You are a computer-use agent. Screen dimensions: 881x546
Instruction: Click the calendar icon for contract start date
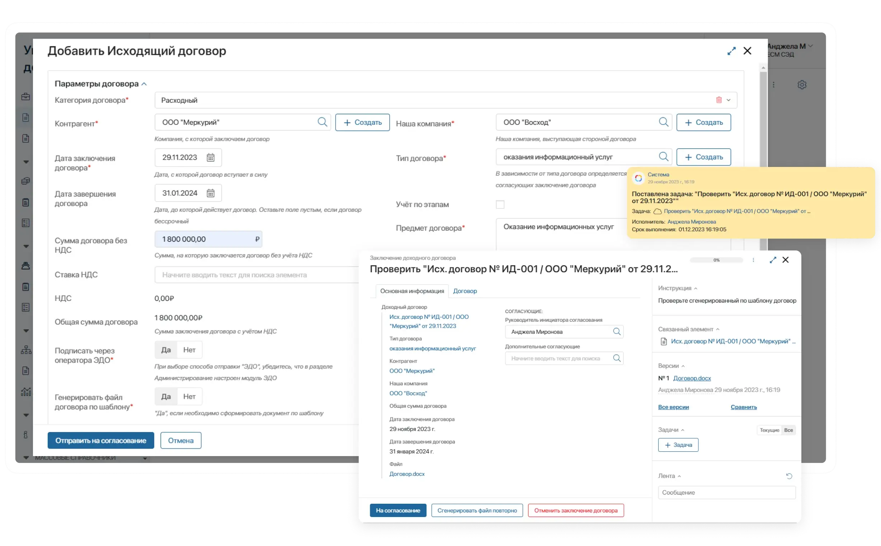(x=211, y=157)
